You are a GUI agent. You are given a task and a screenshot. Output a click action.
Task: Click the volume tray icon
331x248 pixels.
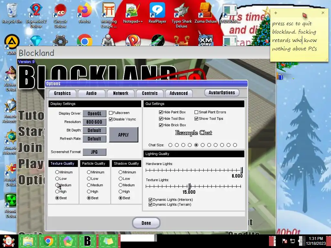point(300,241)
